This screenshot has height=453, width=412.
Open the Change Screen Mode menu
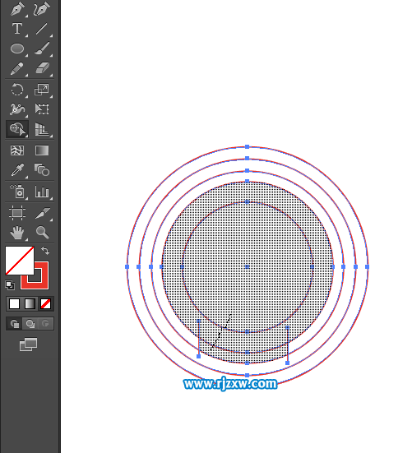coord(28,344)
